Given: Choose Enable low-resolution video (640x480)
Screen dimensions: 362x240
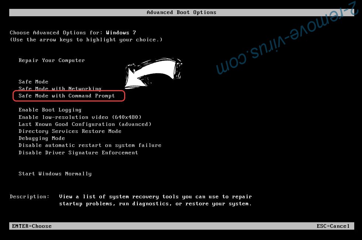Looking at the screenshot, I should click(80, 117).
